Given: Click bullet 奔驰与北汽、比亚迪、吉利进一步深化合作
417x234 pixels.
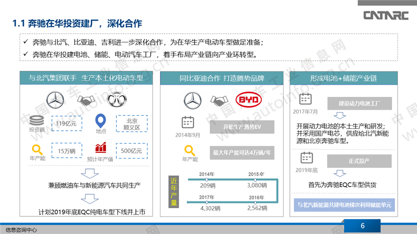Looking at the screenshot, I should (x=148, y=42).
